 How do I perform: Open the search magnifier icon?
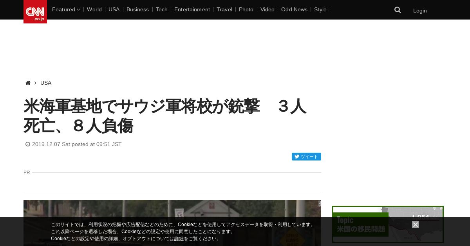coord(398,10)
